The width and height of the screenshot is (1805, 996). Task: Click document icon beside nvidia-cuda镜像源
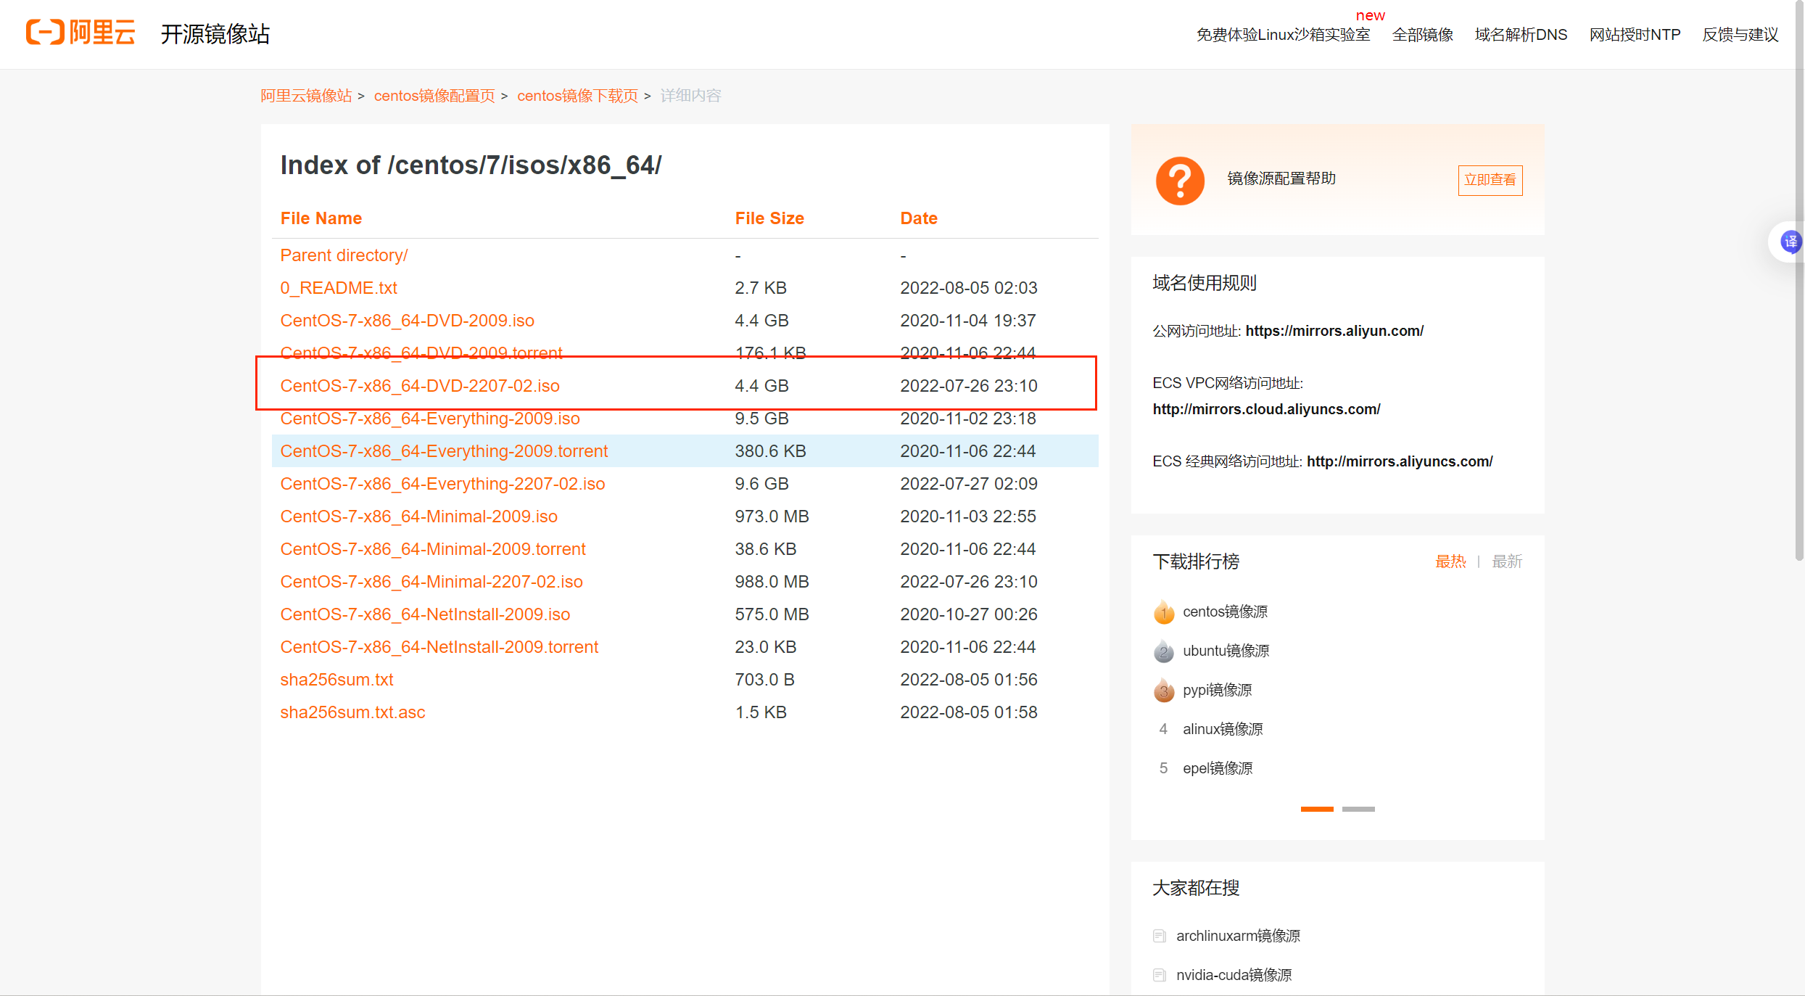[x=1159, y=975]
